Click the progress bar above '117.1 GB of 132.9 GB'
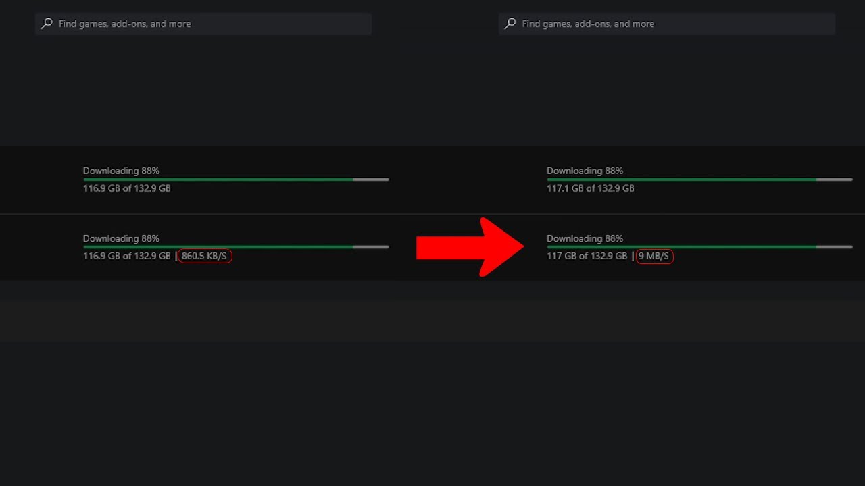Viewport: 865px width, 486px height. point(699,180)
